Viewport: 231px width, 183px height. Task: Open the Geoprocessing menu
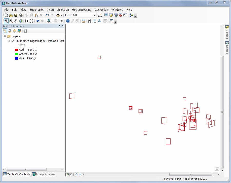pos(82,9)
